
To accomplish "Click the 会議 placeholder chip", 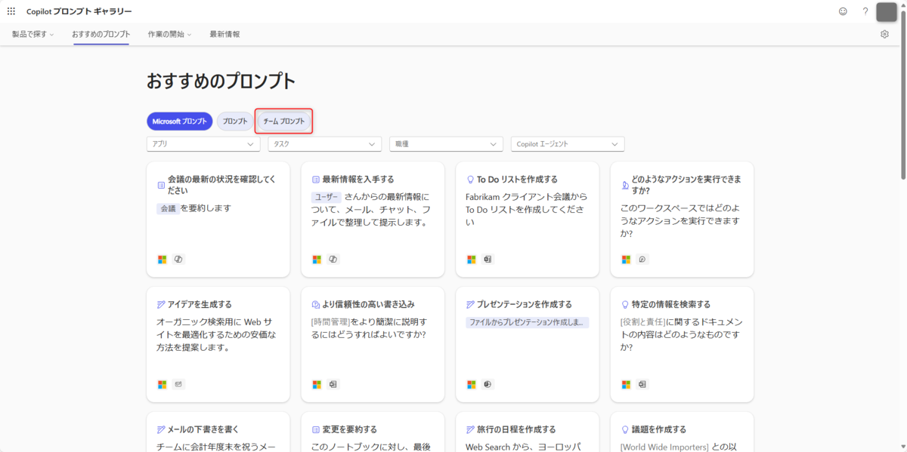I will [168, 208].
